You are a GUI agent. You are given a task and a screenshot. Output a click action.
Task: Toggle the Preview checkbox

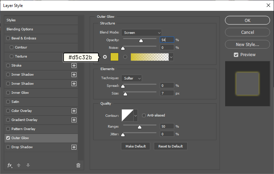(236, 55)
